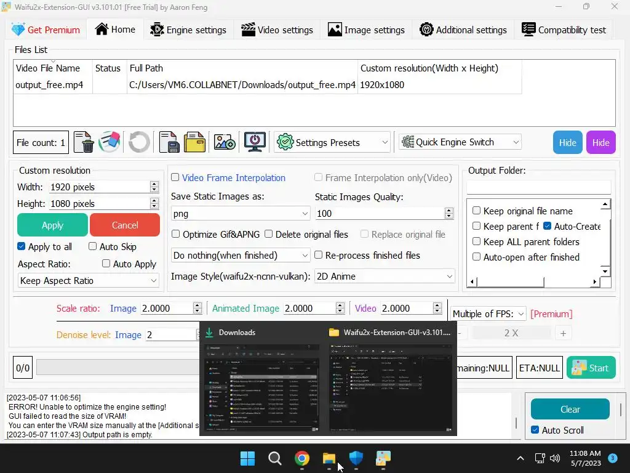The width and height of the screenshot is (630, 473).
Task: Enable Keep original file name checkbox
Action: (x=477, y=211)
